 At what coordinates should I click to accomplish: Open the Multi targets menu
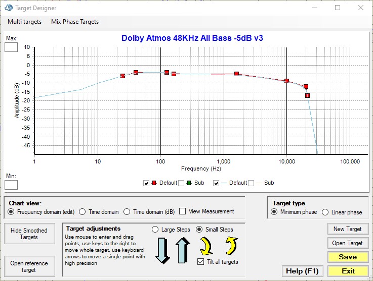click(24, 22)
